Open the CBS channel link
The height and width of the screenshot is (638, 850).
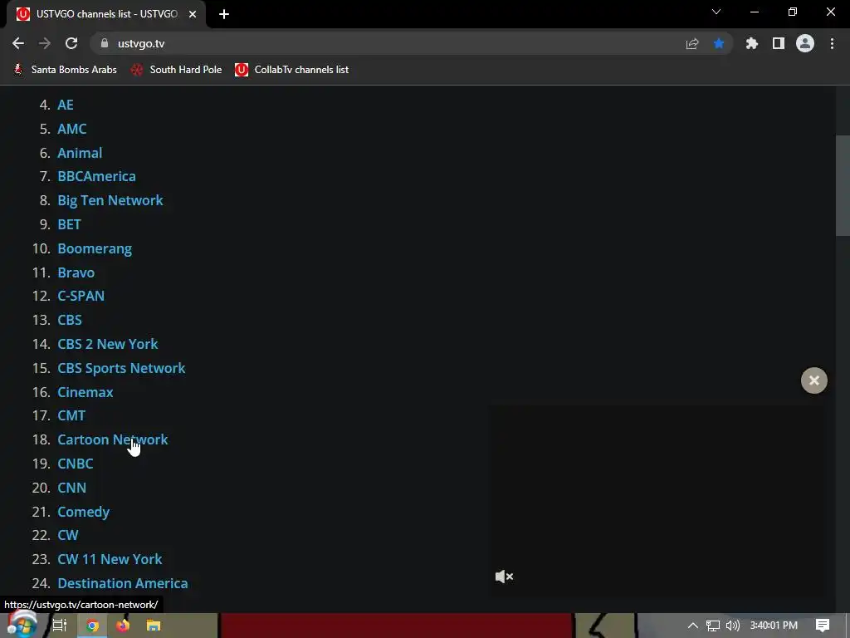[70, 320]
